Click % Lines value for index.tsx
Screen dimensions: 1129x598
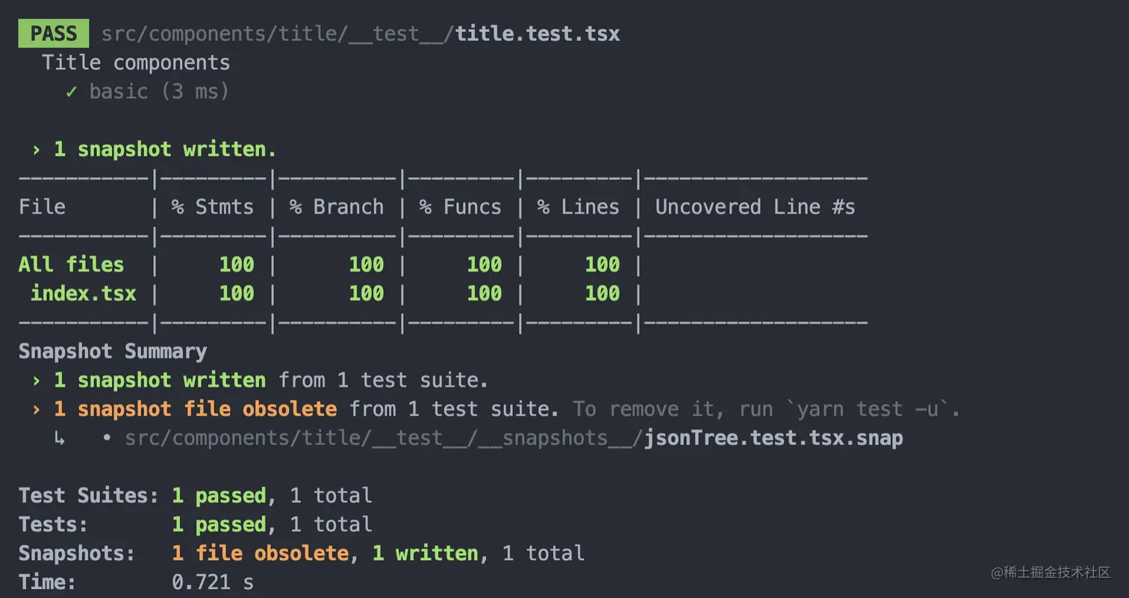603,293
